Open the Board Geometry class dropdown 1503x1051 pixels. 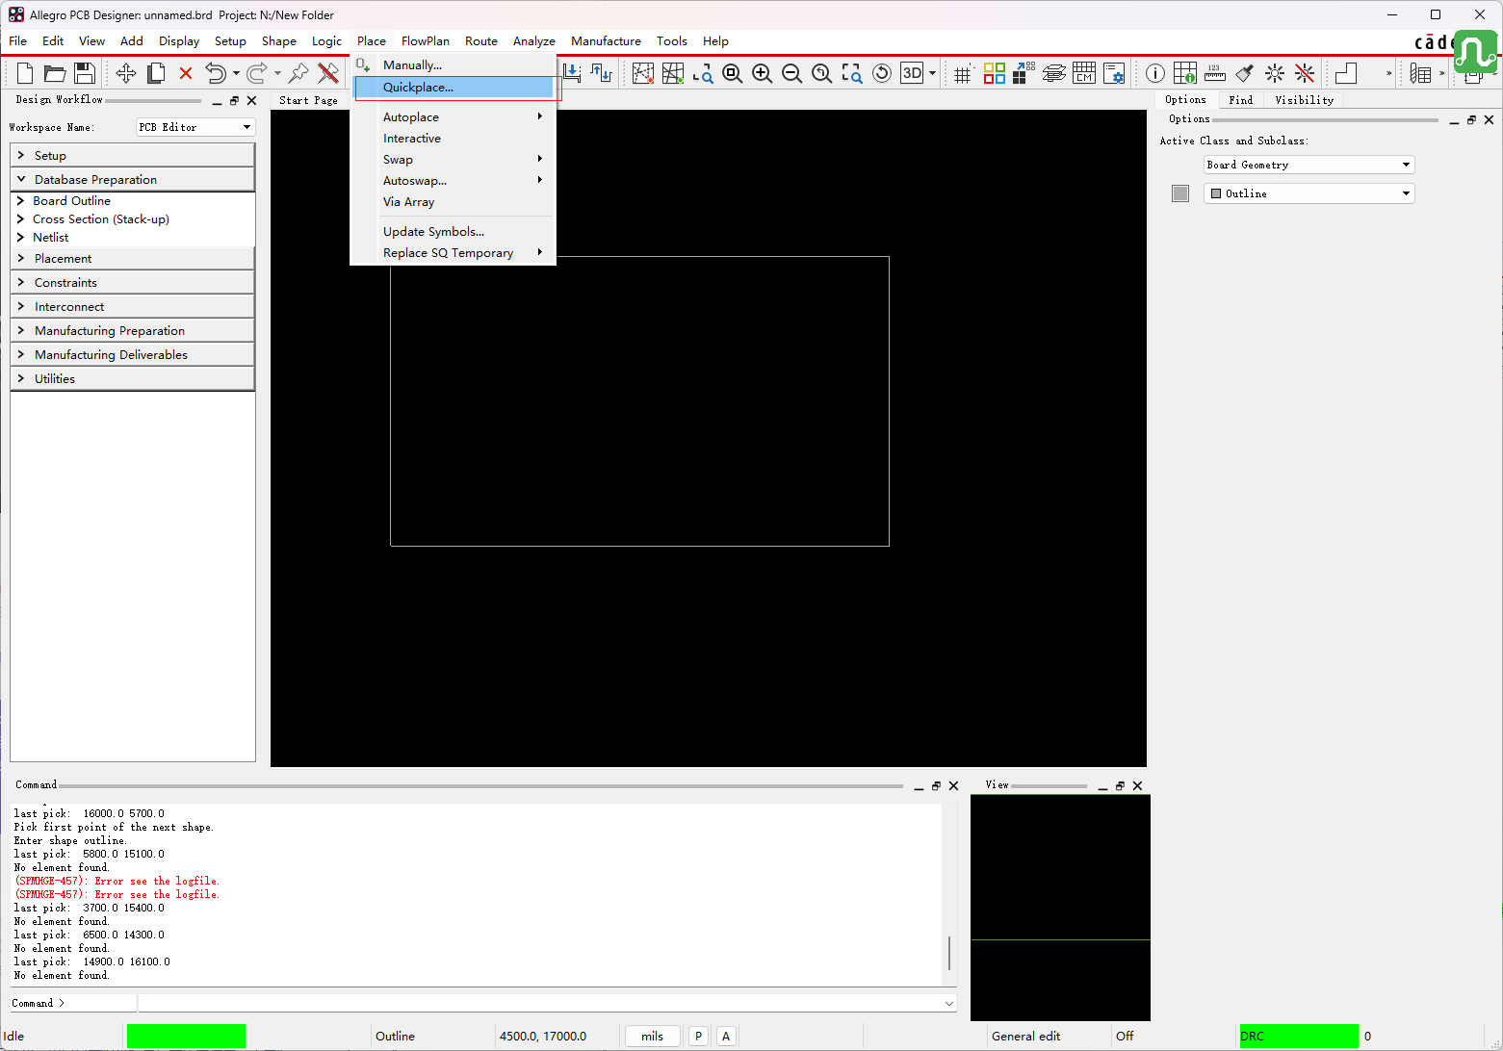tap(1309, 165)
